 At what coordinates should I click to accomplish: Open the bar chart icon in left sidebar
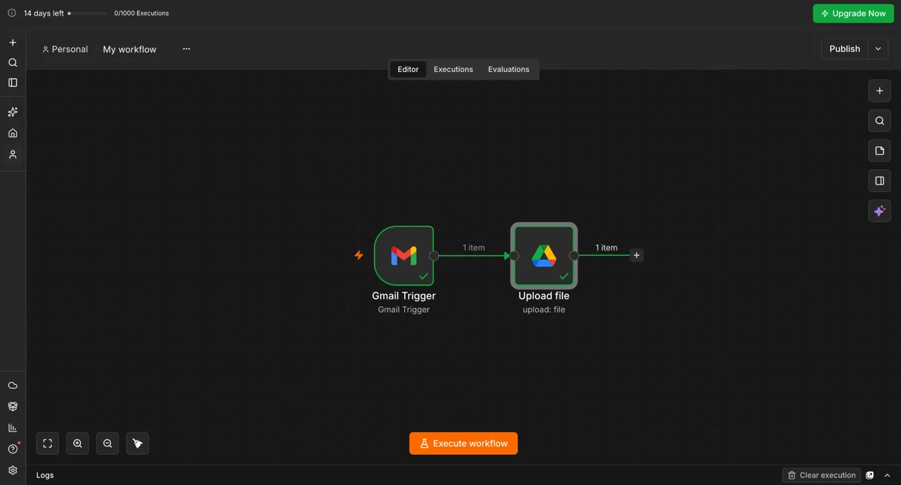point(12,428)
